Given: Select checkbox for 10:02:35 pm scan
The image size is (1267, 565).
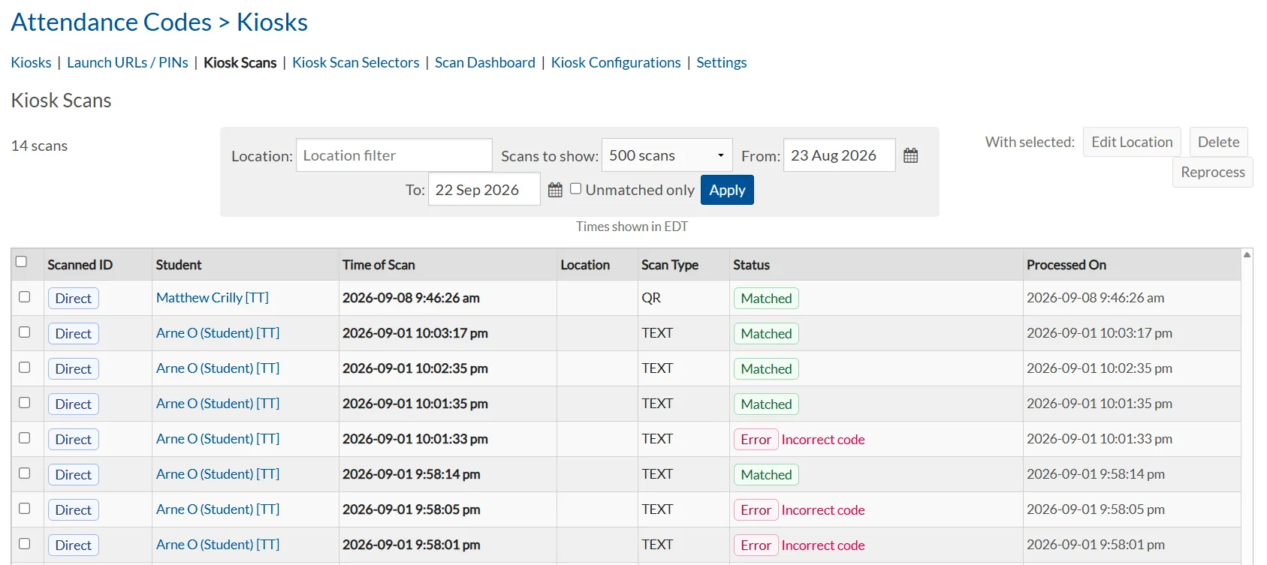Looking at the screenshot, I should pos(24,368).
